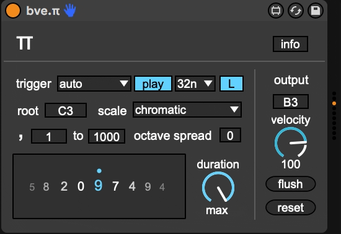This screenshot has width=341, height=234.
Task: Click the bve.π device title
Action: click(x=43, y=11)
